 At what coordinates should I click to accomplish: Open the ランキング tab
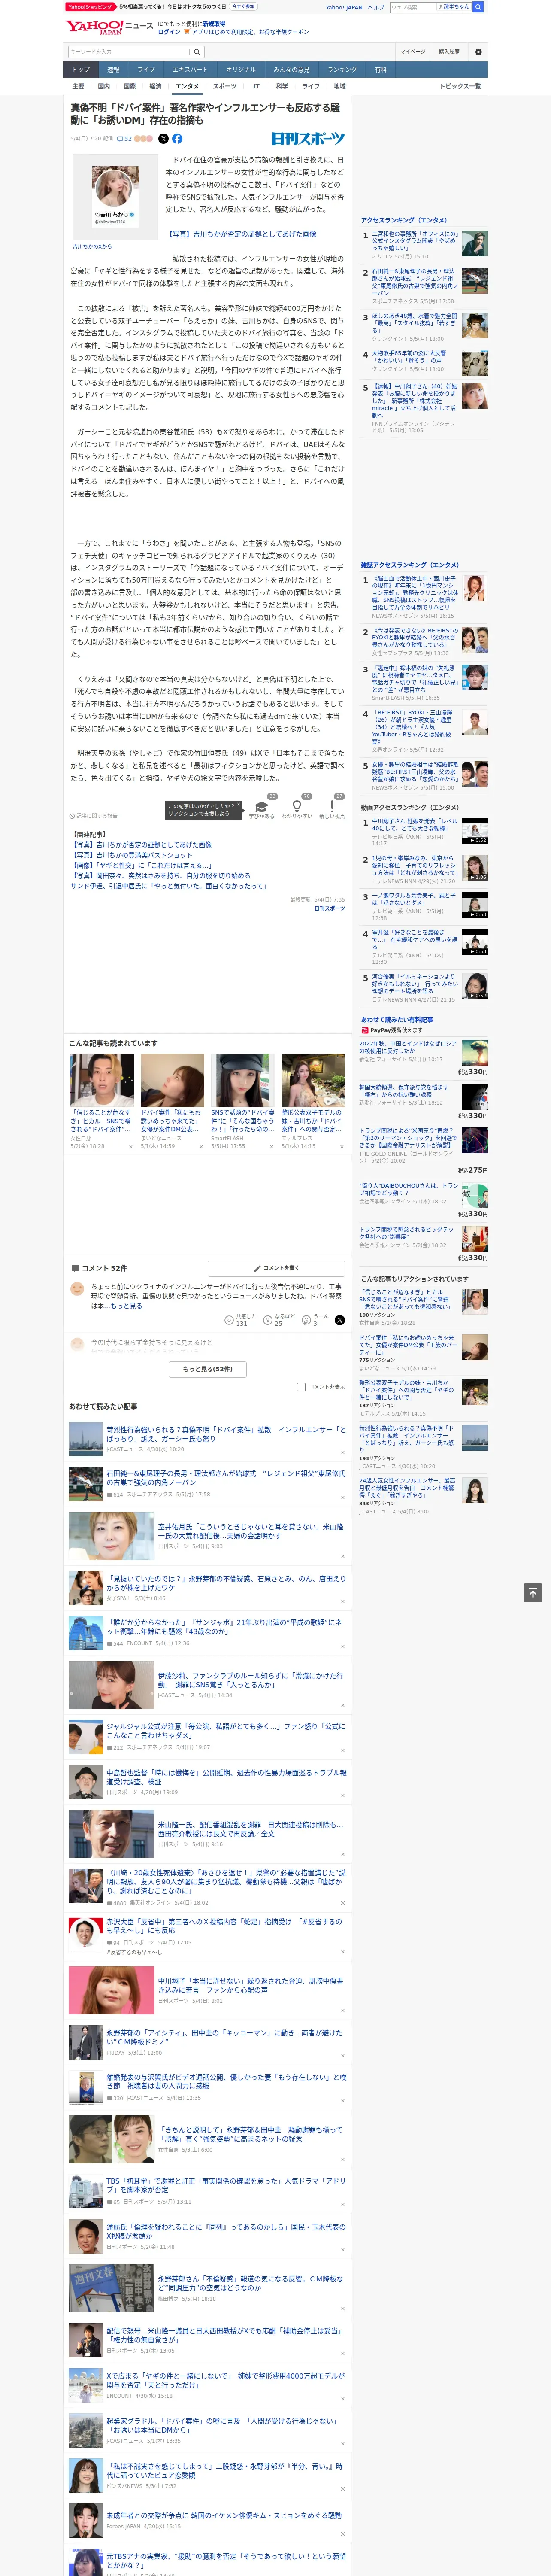pos(342,70)
